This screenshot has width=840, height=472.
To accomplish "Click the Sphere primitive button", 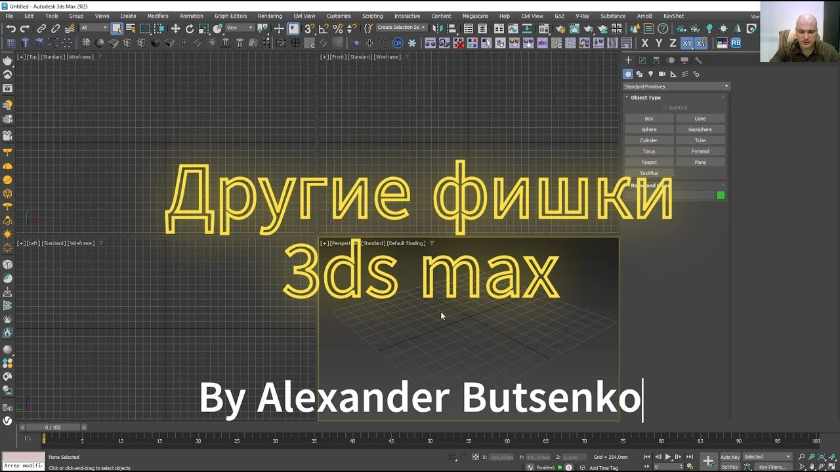I will coord(649,130).
